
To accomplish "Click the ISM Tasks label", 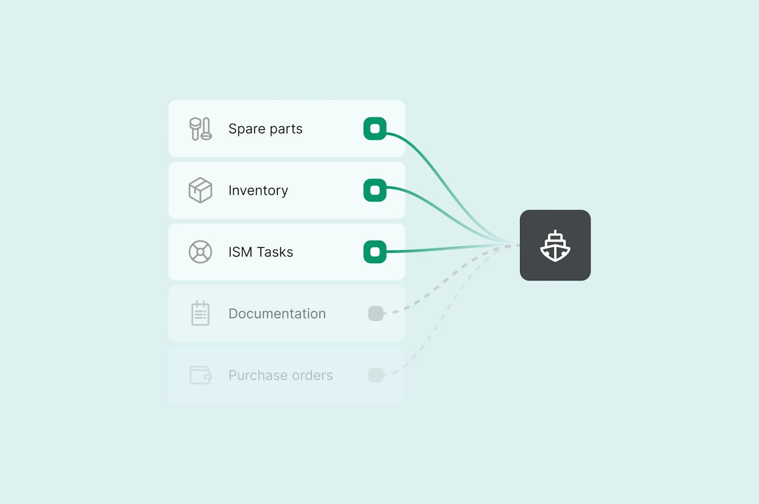I will [261, 252].
